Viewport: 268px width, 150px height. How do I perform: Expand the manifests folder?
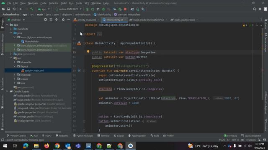point(11,29)
